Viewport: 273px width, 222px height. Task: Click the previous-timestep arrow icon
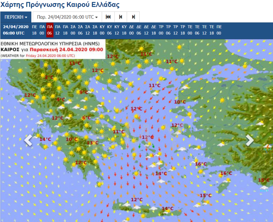point(120,17)
